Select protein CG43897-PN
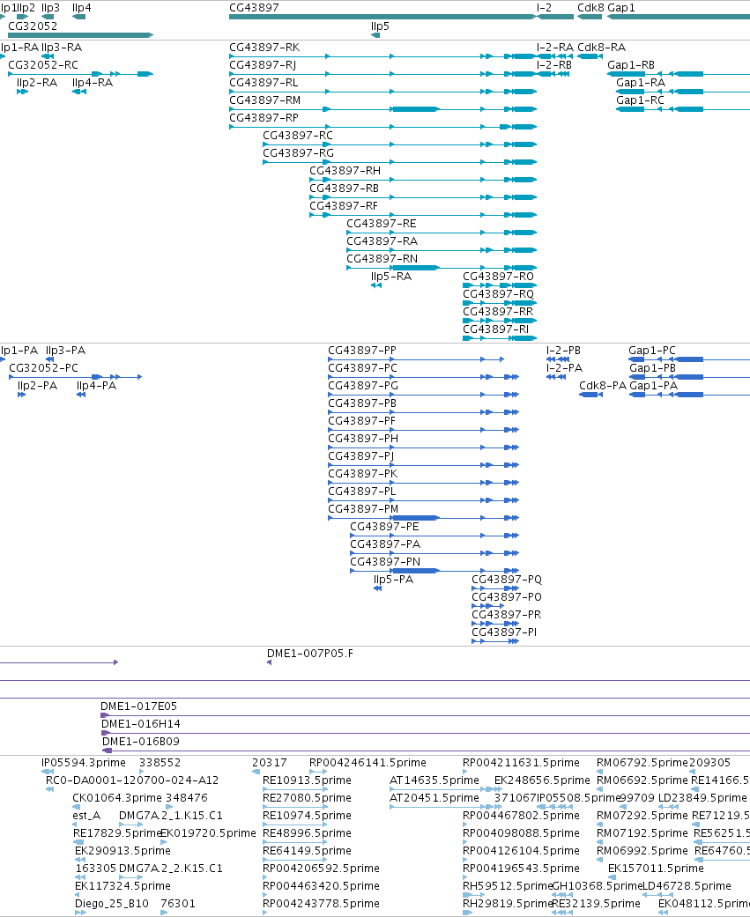 (x=385, y=561)
